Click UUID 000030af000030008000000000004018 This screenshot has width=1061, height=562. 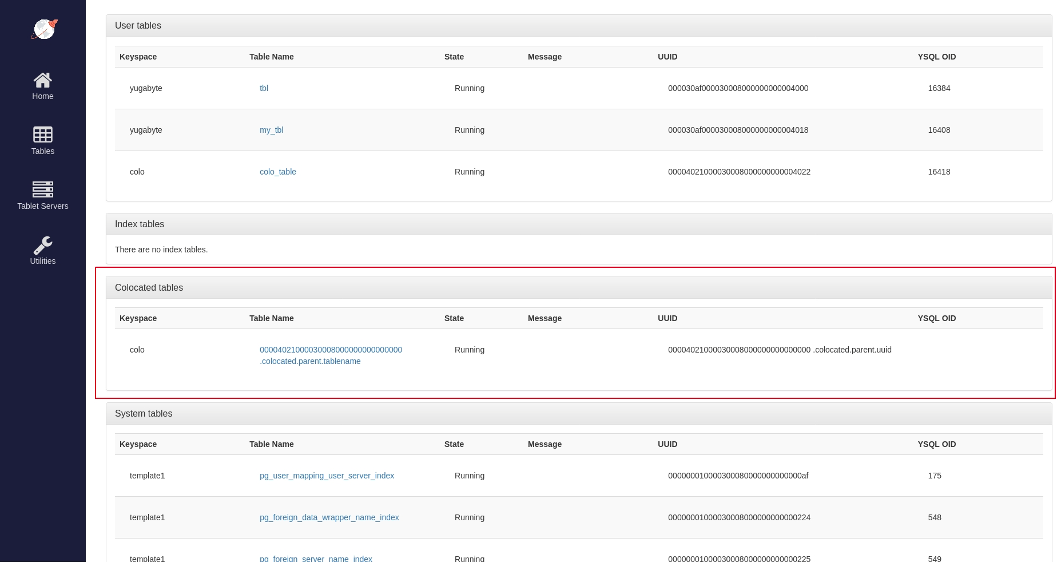[x=738, y=130]
